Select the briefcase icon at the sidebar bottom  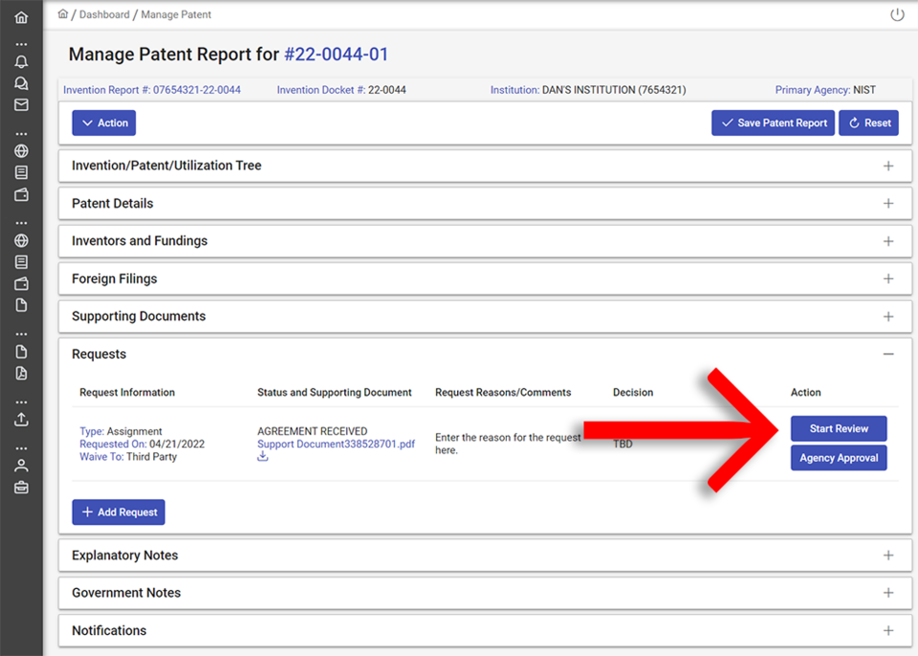pos(21,487)
